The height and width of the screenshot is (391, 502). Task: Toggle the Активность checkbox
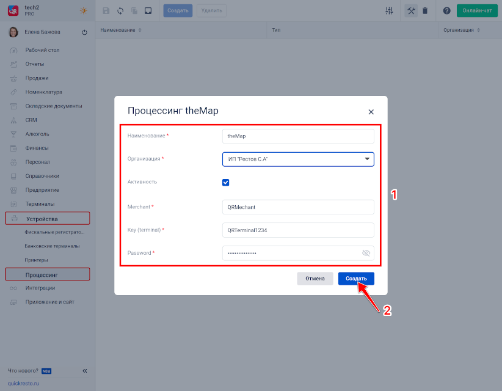pos(226,182)
